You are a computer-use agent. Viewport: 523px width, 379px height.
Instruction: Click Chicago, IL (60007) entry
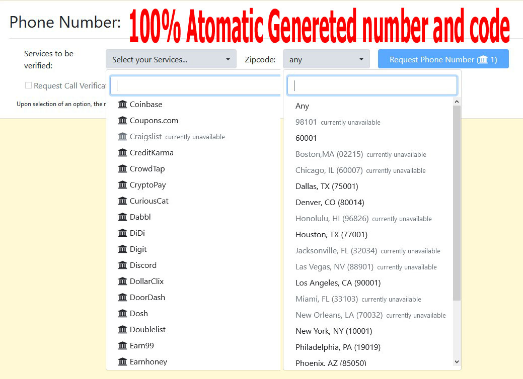pyautogui.click(x=360, y=170)
